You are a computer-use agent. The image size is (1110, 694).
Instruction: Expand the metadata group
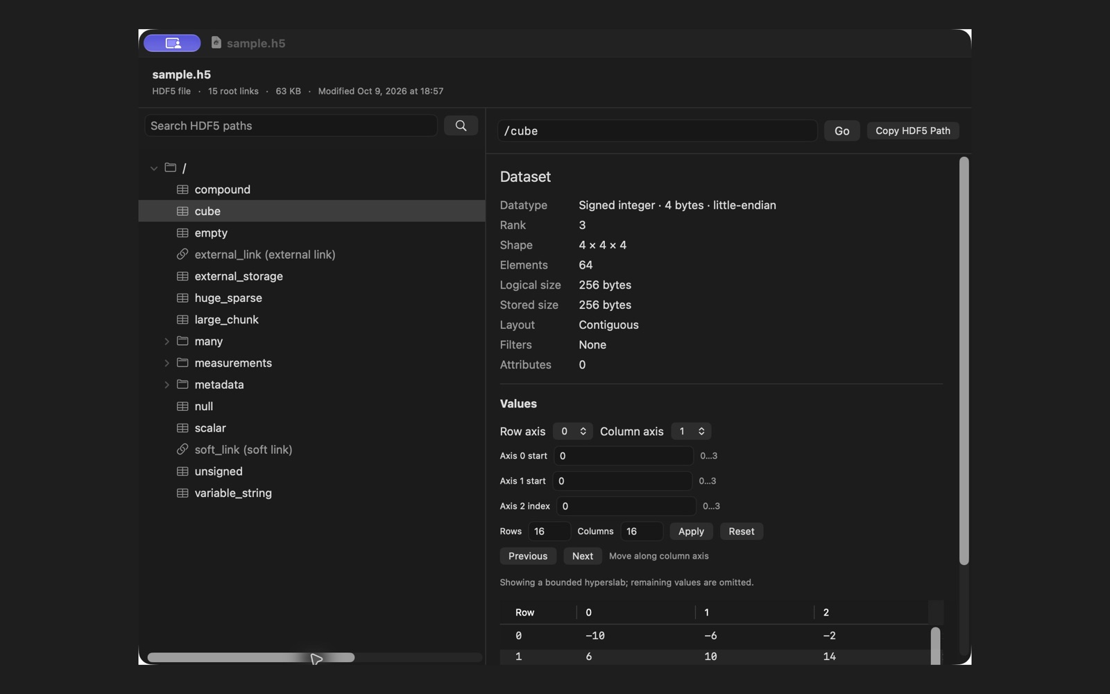[166, 384]
